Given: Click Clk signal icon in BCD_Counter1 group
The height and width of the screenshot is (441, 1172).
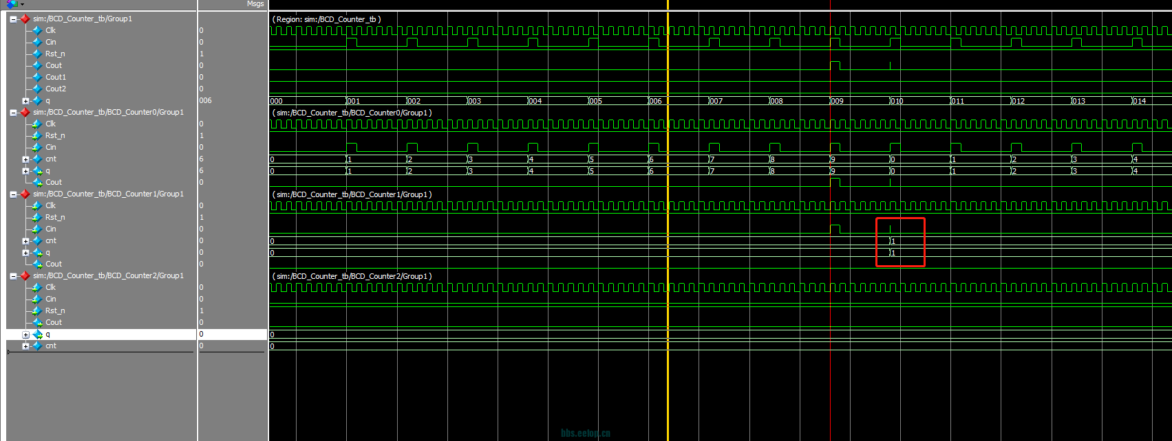Looking at the screenshot, I should pos(38,206).
